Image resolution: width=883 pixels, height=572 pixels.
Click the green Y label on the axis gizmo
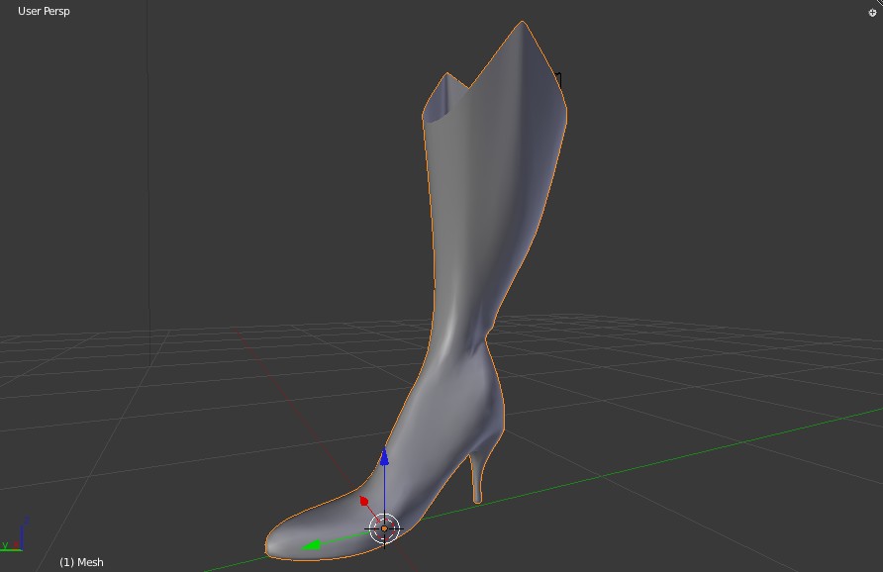5,545
